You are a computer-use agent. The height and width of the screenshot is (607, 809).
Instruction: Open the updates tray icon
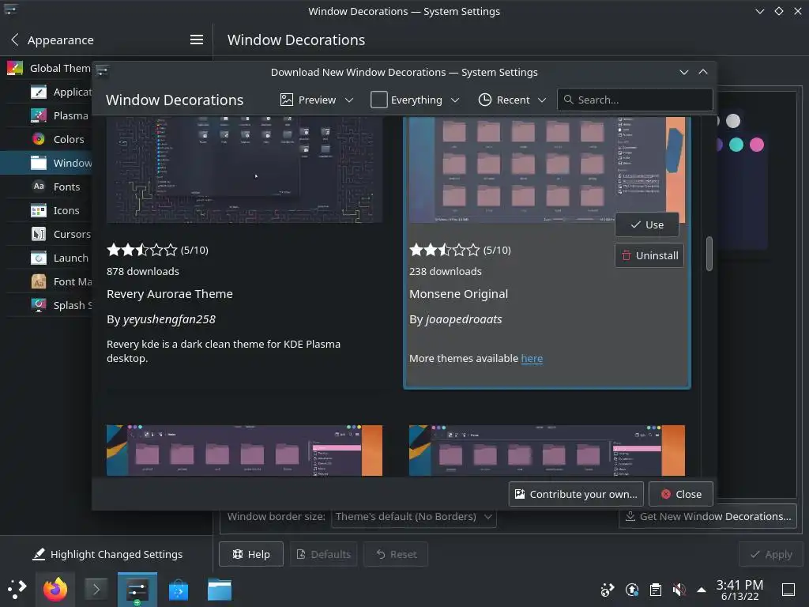pyautogui.click(x=632, y=590)
